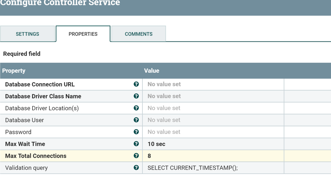
Task: Click help icon for Password property
Action: (x=136, y=132)
